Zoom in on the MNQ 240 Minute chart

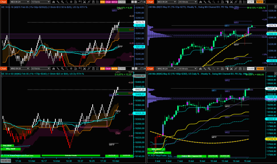point(209,69)
